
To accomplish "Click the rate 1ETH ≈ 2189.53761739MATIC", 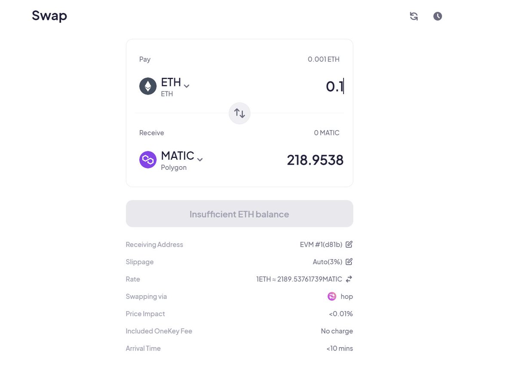I will (x=299, y=279).
